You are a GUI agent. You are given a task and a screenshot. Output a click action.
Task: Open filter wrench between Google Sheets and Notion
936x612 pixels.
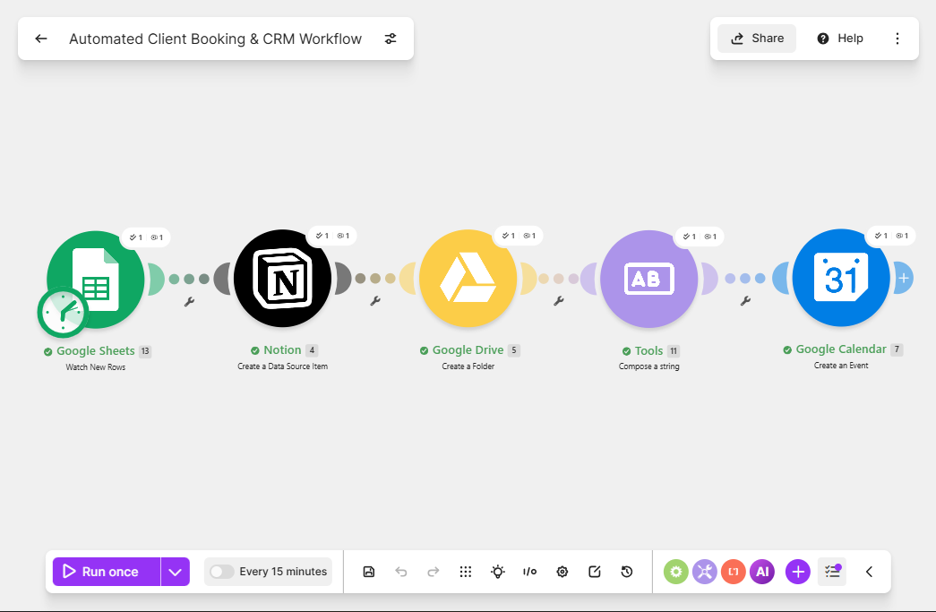[x=189, y=302]
